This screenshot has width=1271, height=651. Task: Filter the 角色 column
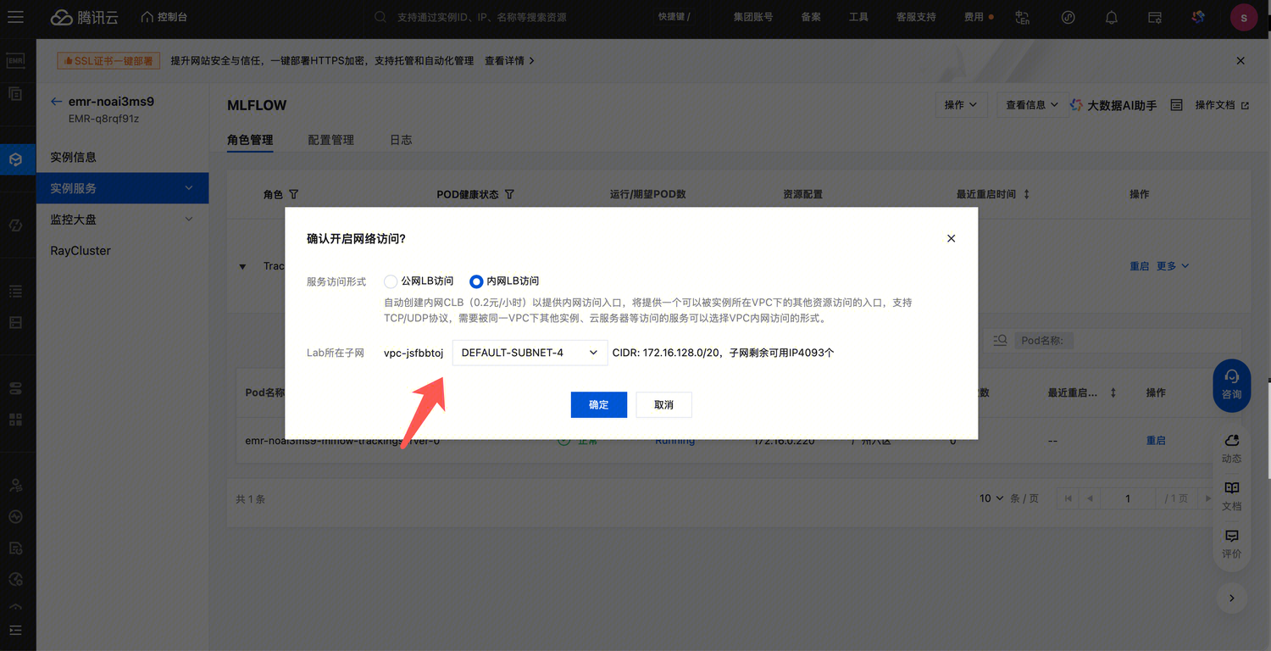click(294, 194)
